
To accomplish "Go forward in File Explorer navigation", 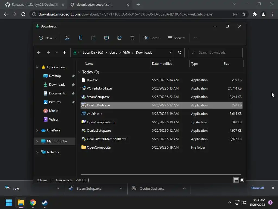I will click(x=48, y=53).
